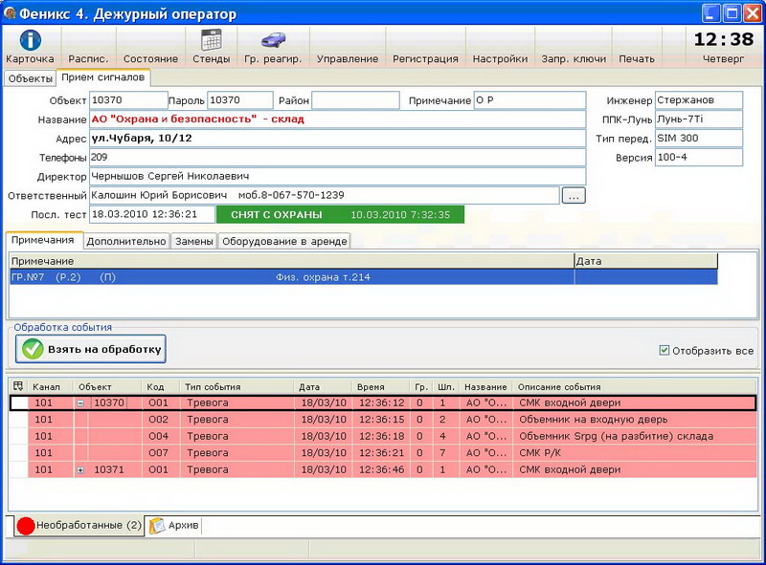This screenshot has width=766, height=565.
Task: Click the event table column chooser icon
Action: pos(18,386)
